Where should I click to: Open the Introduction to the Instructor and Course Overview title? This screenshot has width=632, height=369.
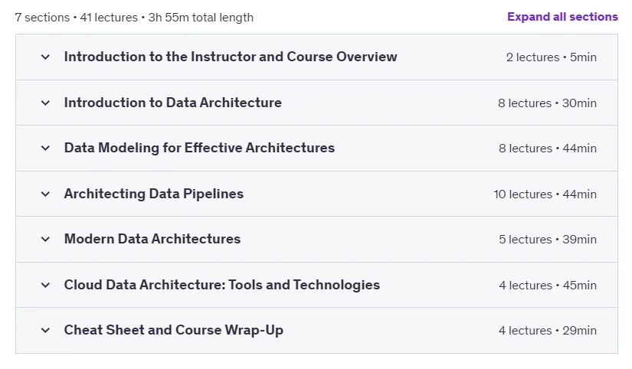tap(231, 57)
